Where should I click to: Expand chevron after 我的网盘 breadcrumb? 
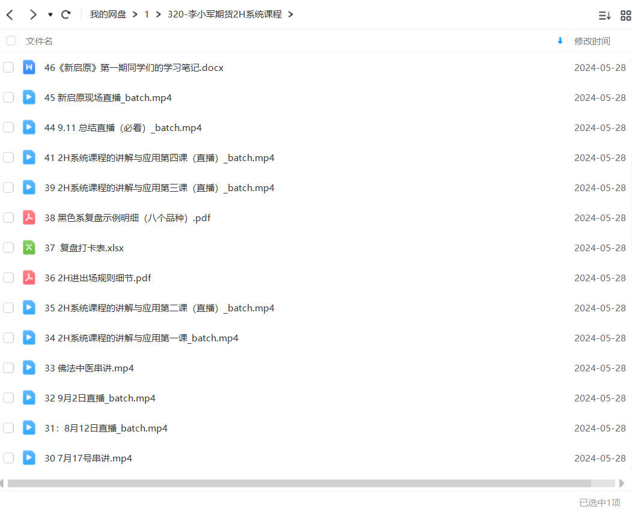tap(135, 14)
